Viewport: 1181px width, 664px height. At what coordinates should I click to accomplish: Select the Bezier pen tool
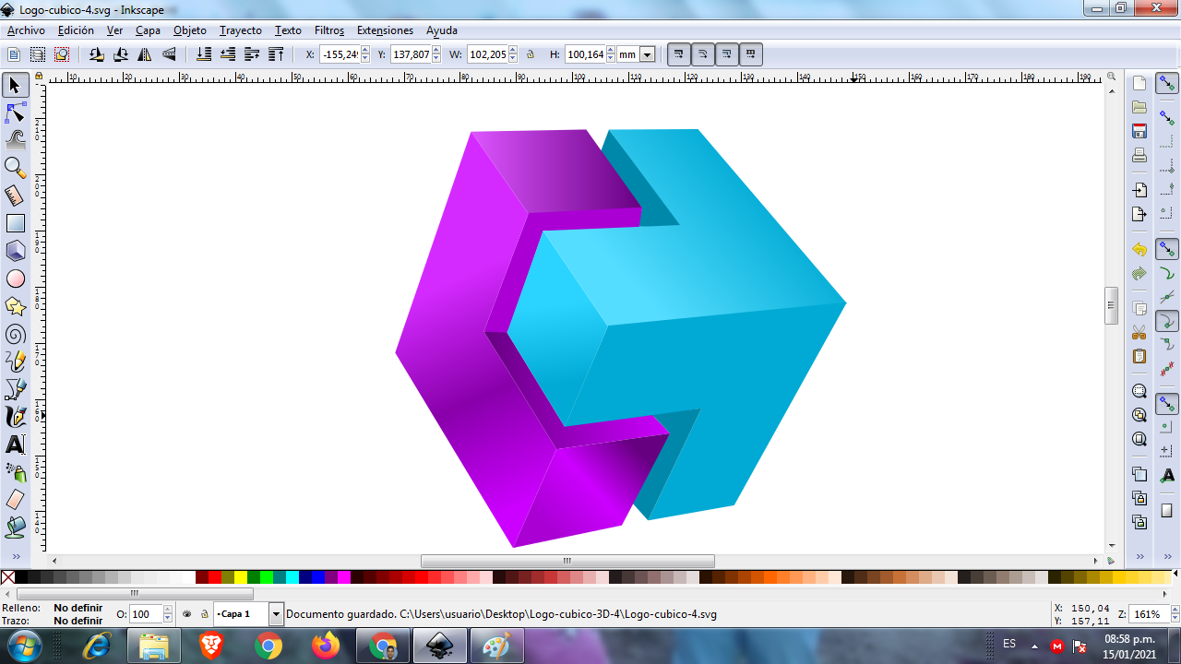(x=15, y=389)
